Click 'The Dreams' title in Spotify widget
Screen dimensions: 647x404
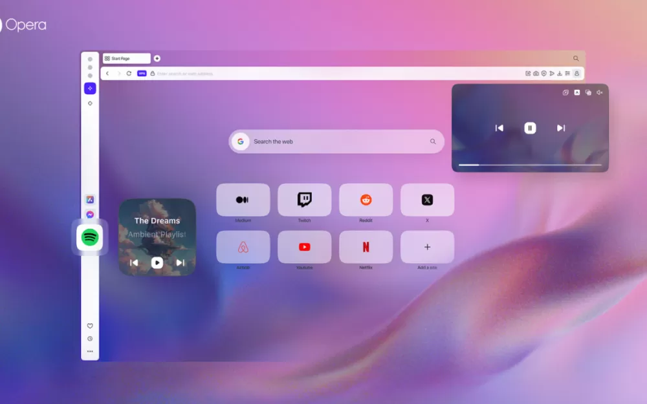point(157,220)
